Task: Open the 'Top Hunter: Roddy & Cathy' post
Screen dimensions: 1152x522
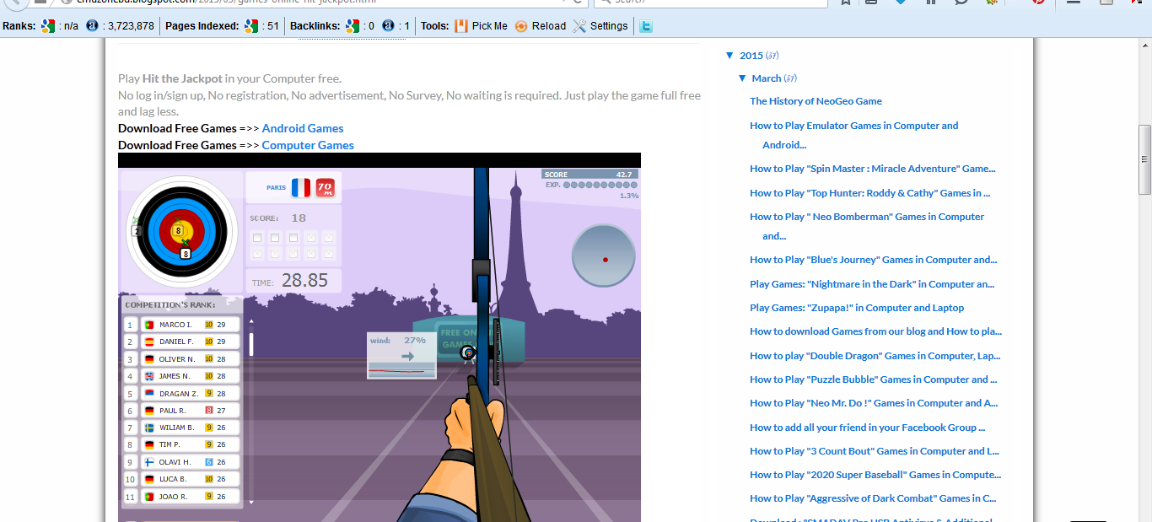Action: [x=869, y=193]
